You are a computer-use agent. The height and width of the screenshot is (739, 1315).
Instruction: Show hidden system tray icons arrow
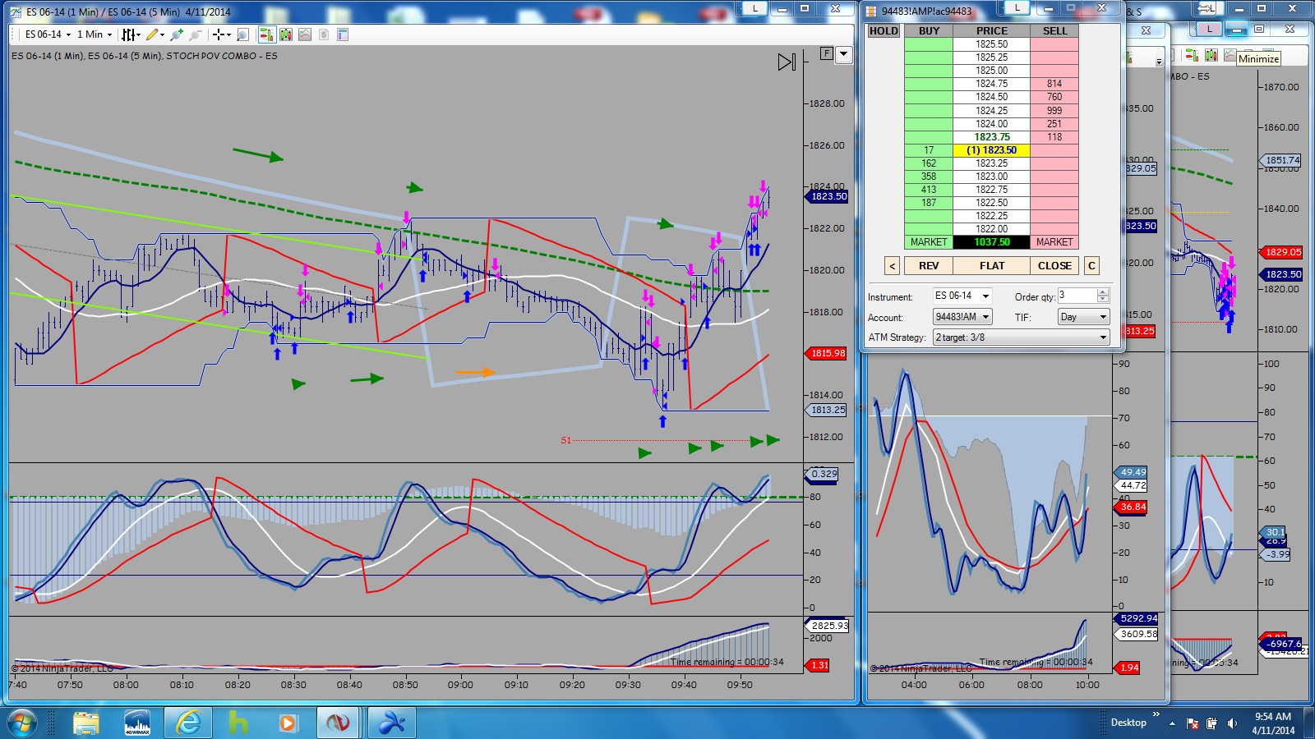[1172, 723]
